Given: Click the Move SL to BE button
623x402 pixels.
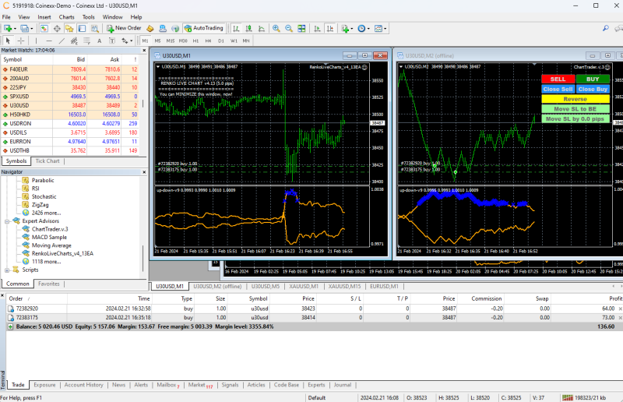Looking at the screenshot, I should (x=575, y=109).
